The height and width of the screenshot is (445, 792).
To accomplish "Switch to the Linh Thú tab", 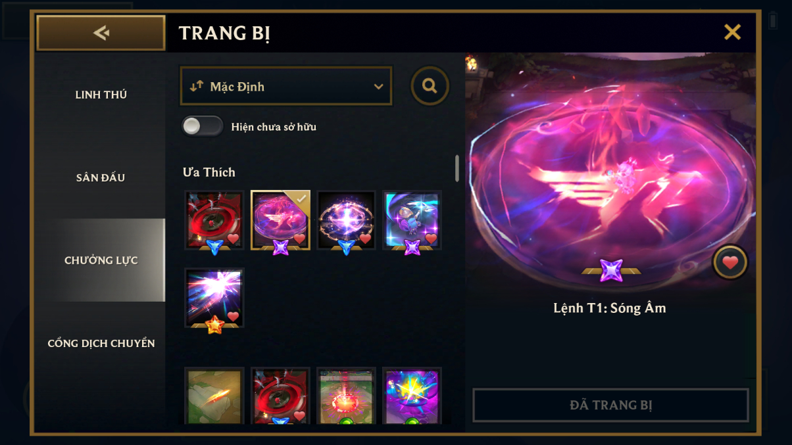I will (x=101, y=95).
